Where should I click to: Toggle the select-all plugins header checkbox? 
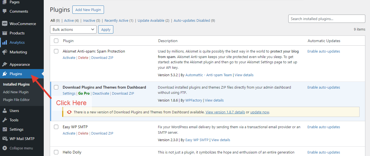pos(56,41)
